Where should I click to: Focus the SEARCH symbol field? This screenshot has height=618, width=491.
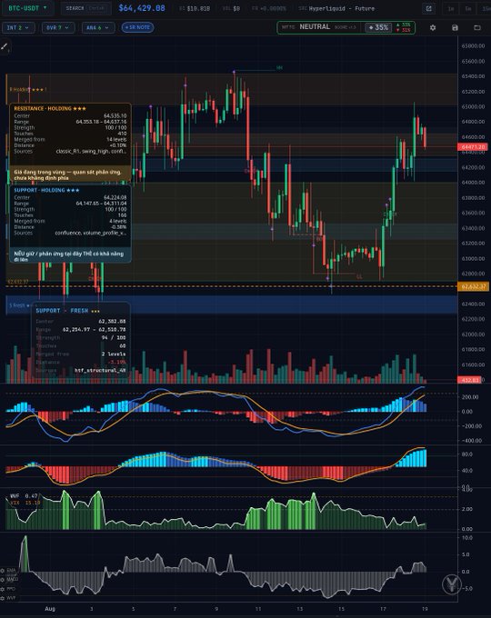[85, 8]
